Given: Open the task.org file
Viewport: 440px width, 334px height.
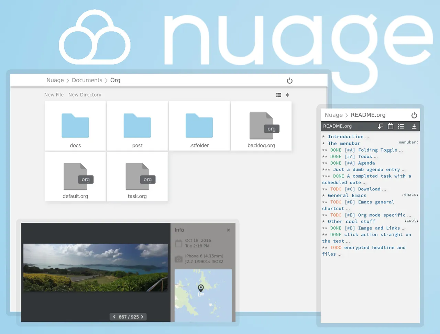Looking at the screenshot, I should [x=137, y=177].
